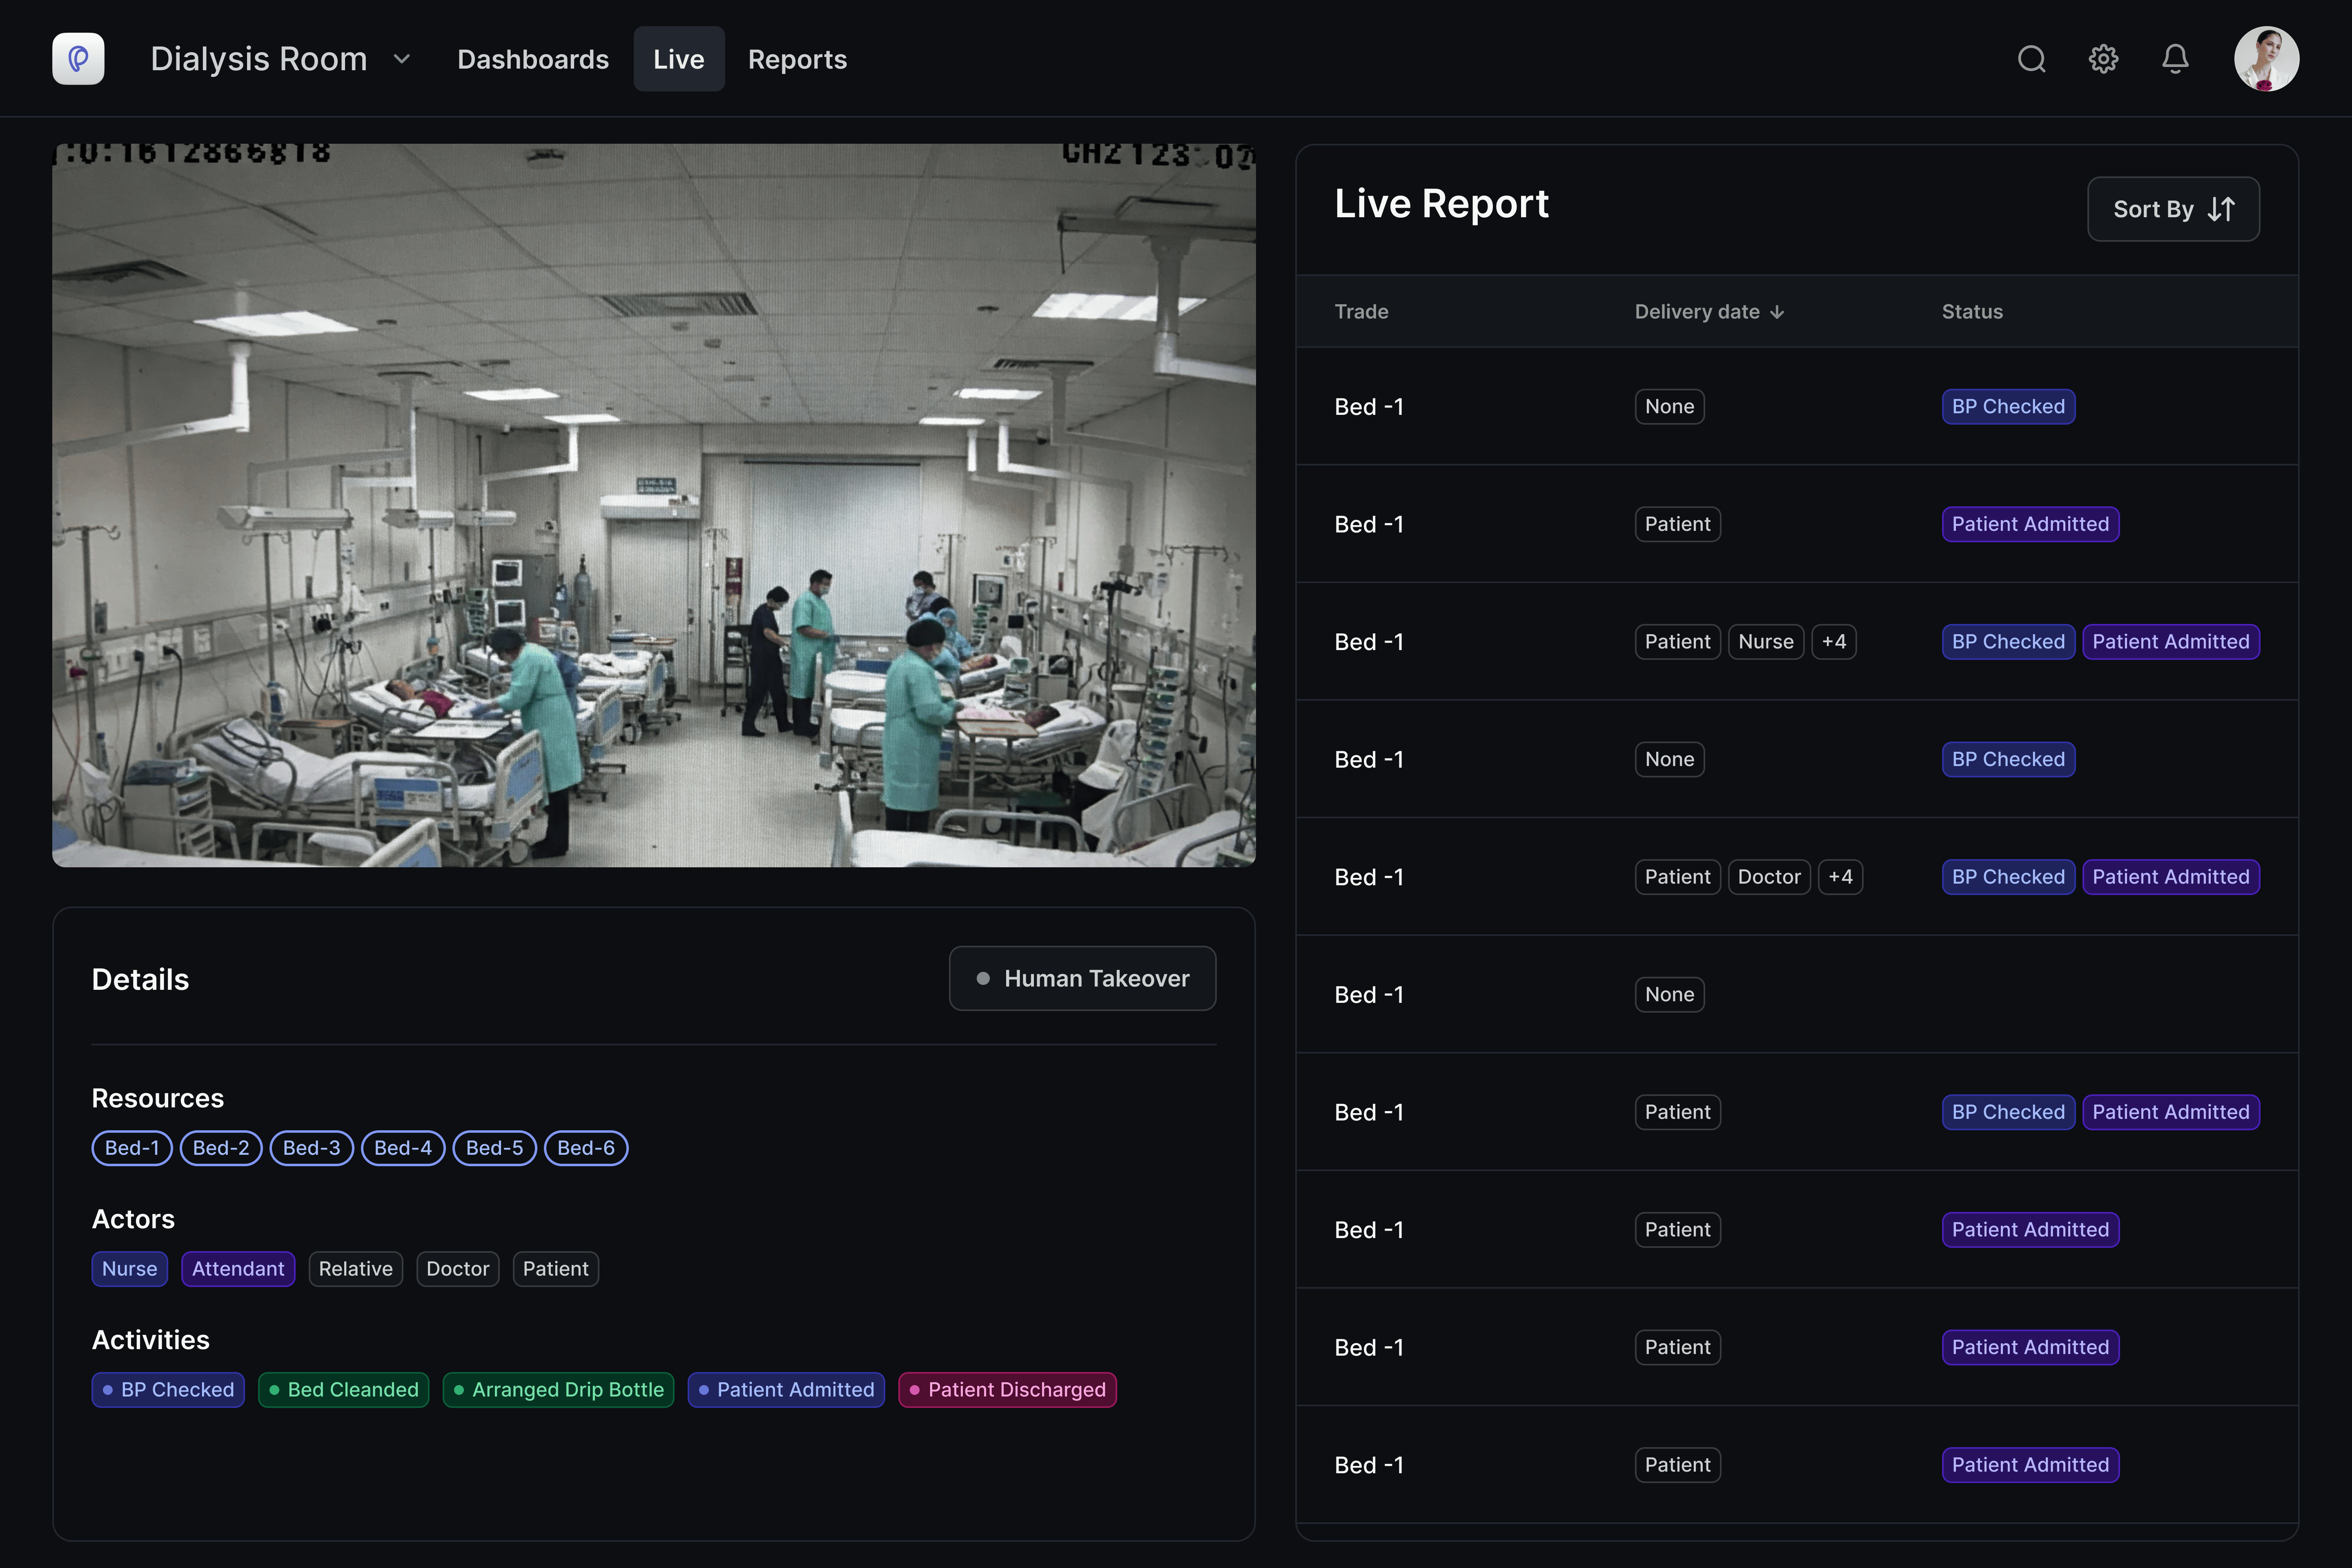
Task: Click the app logo icon
Action: (78, 59)
